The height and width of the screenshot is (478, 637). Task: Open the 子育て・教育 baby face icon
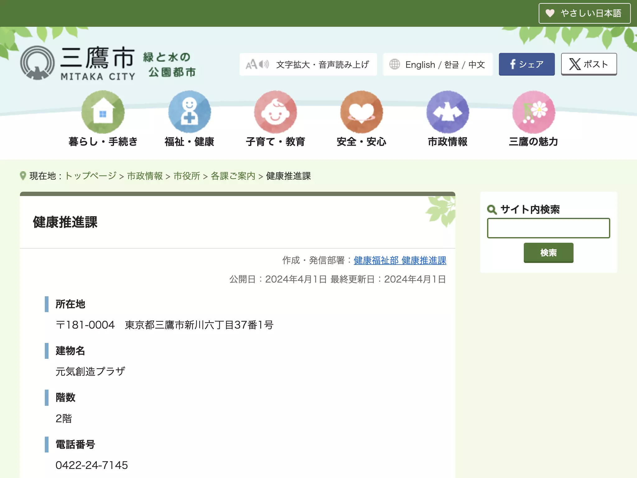pyautogui.click(x=276, y=112)
